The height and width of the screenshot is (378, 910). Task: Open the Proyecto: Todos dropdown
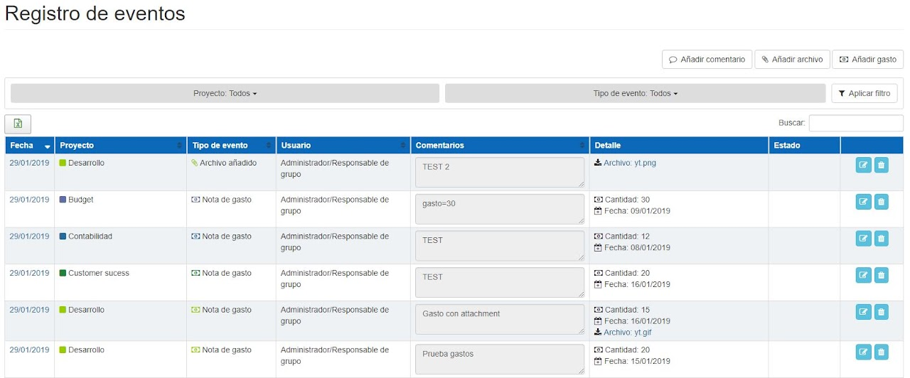[x=225, y=93]
